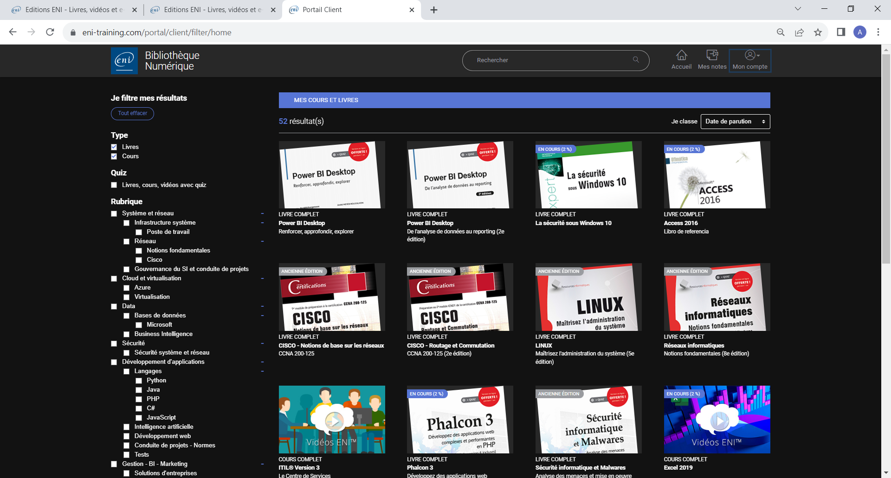The width and height of the screenshot is (891, 478).
Task: Collapse the Réseau subcategory
Action: tap(262, 241)
